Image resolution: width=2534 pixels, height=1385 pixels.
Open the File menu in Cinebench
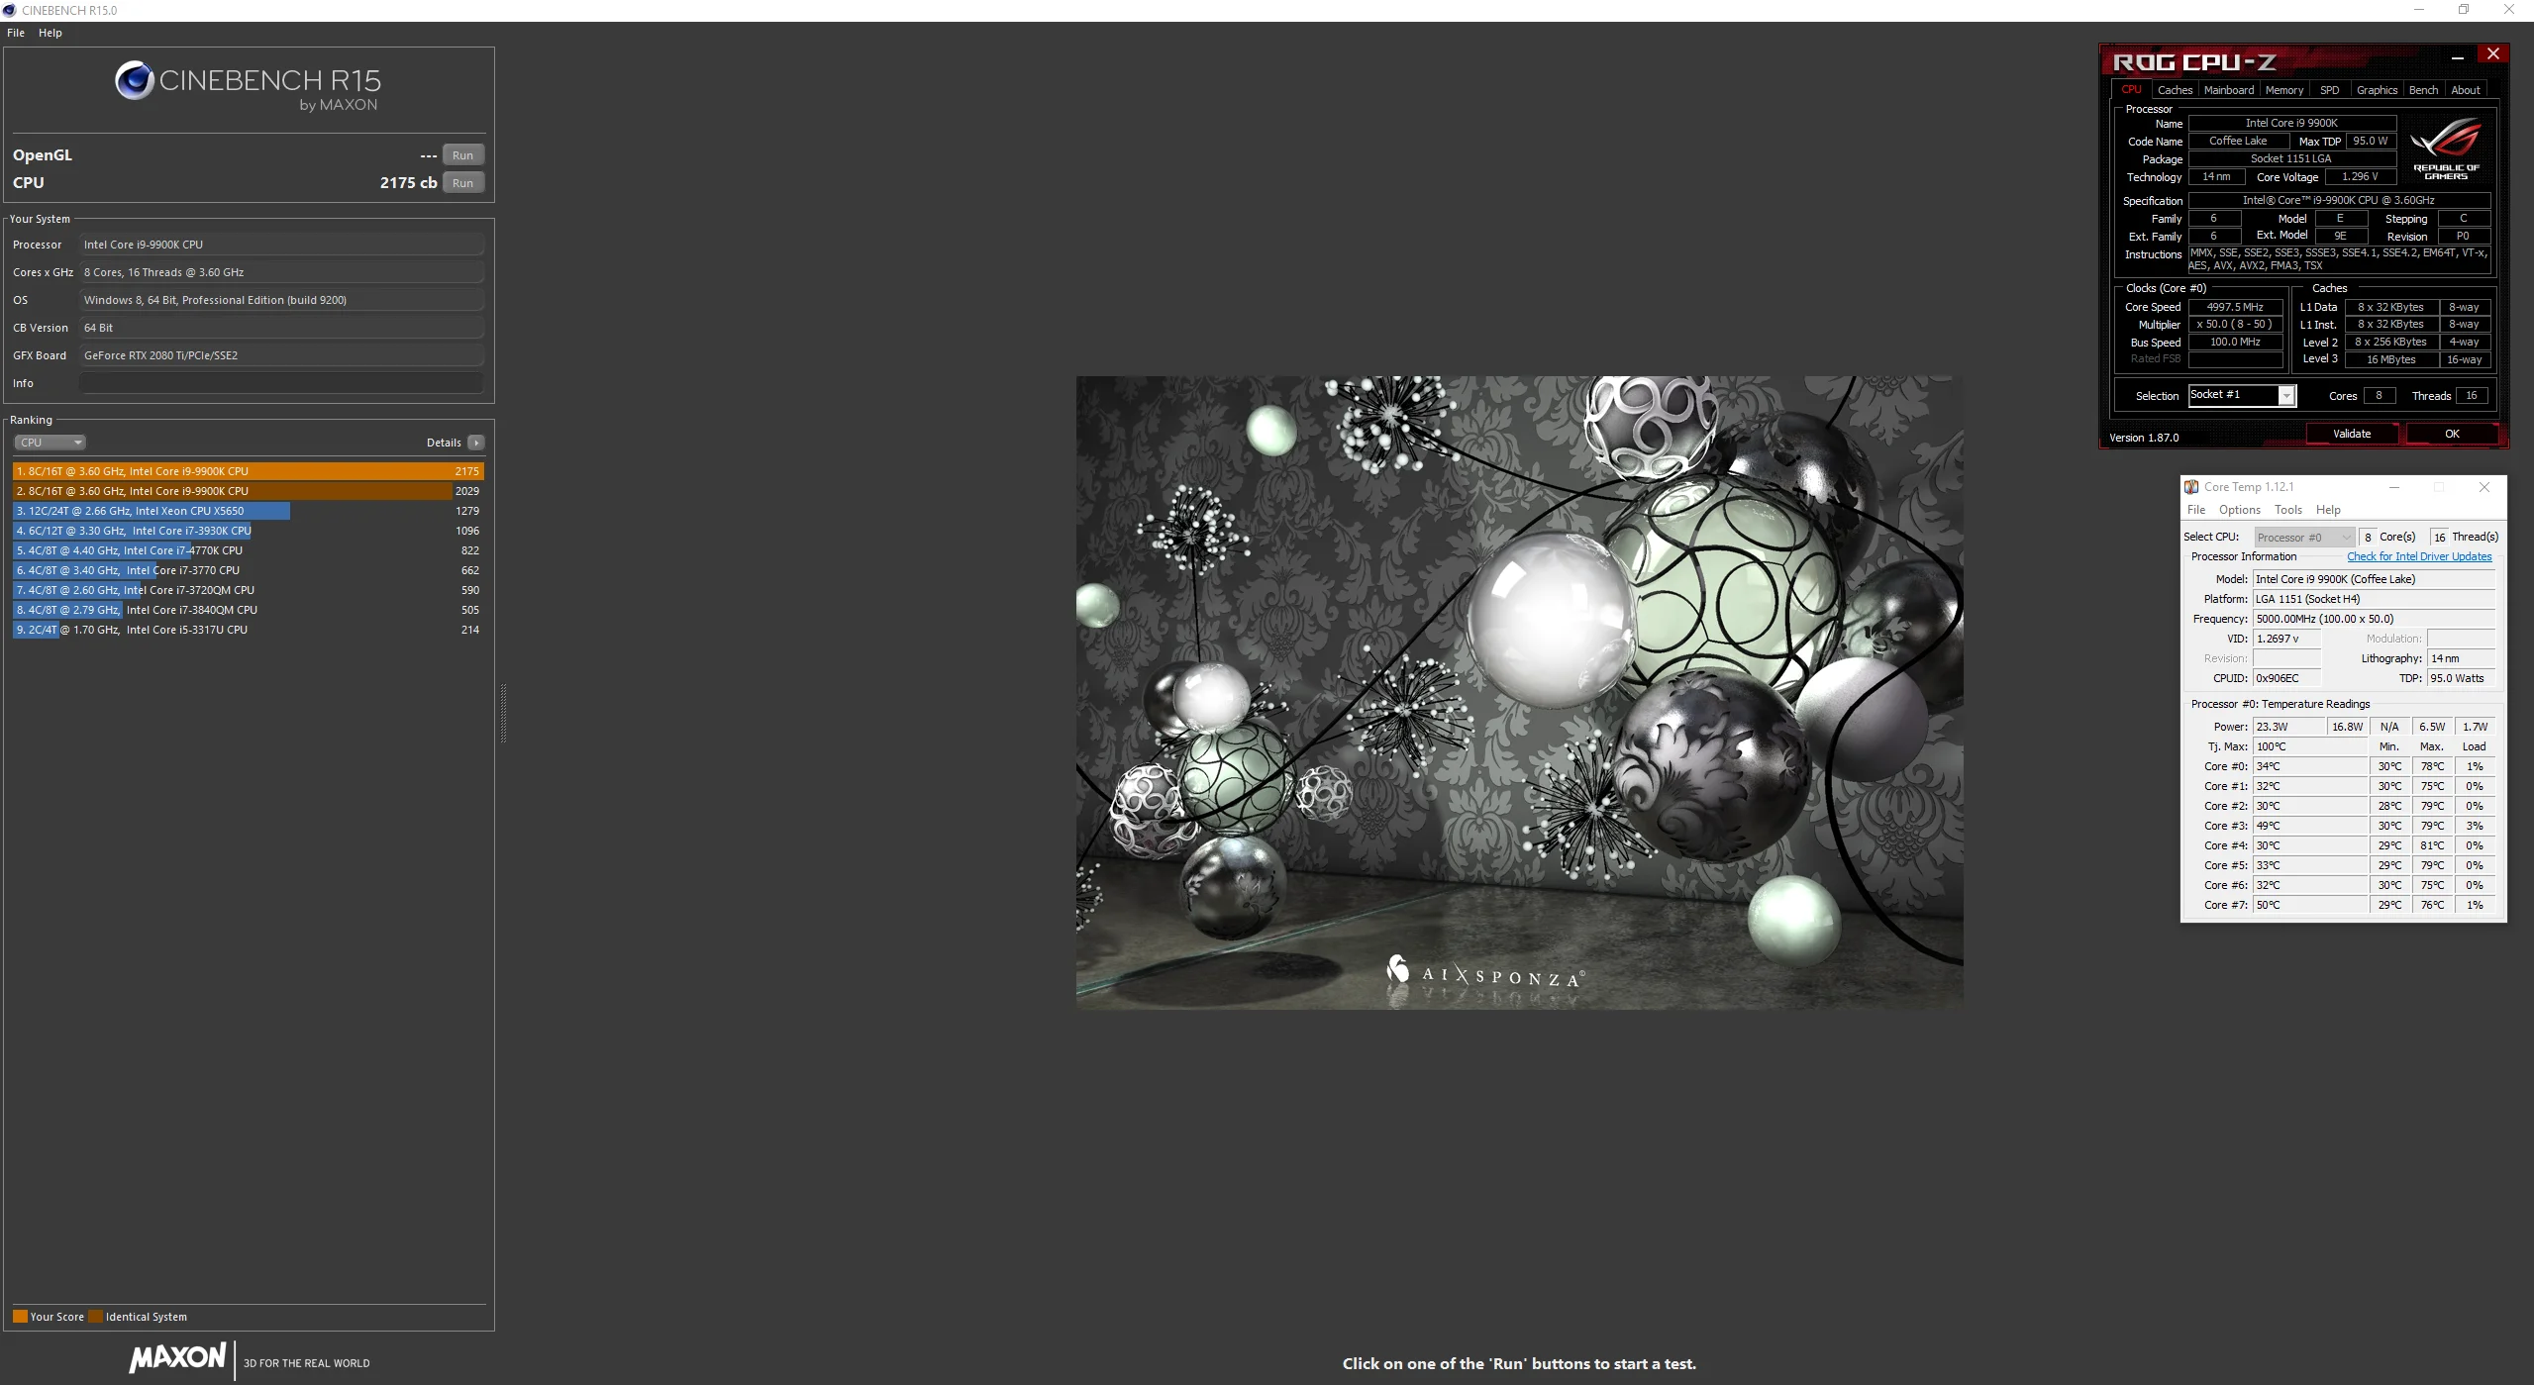tap(16, 33)
